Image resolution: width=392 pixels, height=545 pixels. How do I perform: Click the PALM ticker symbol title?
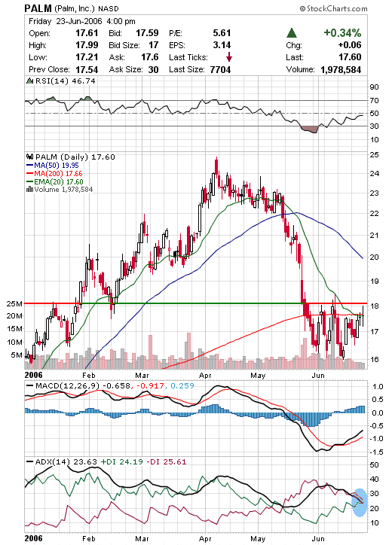click(38, 8)
